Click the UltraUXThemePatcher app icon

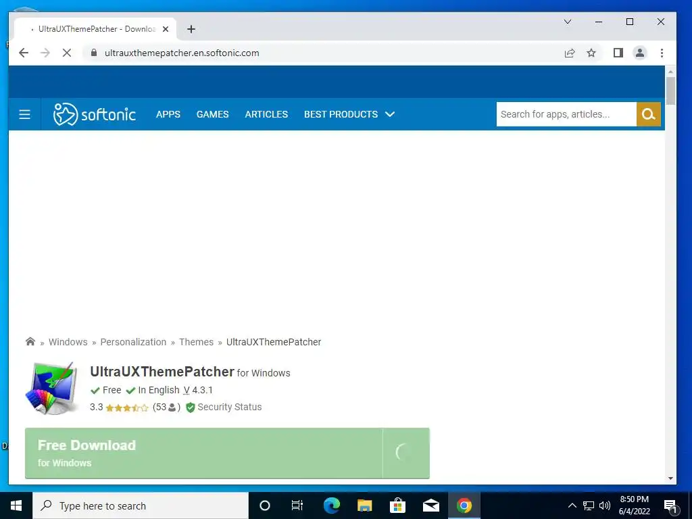coord(52,389)
